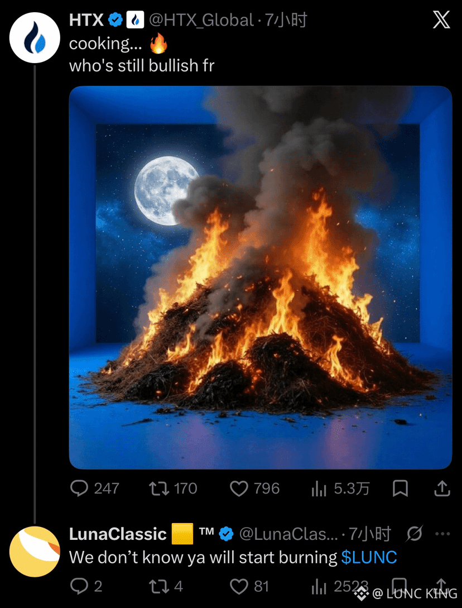Repost the LunaClassic reply
Viewport: 462px width, 608px height.
point(166,586)
